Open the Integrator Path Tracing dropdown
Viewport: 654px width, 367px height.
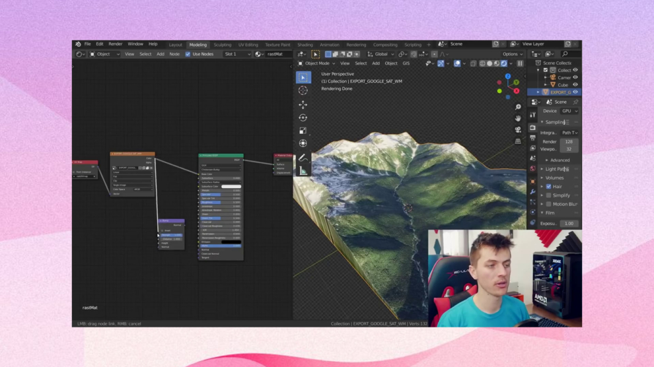pos(569,133)
